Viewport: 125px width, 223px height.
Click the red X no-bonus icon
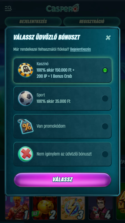tap(26, 154)
